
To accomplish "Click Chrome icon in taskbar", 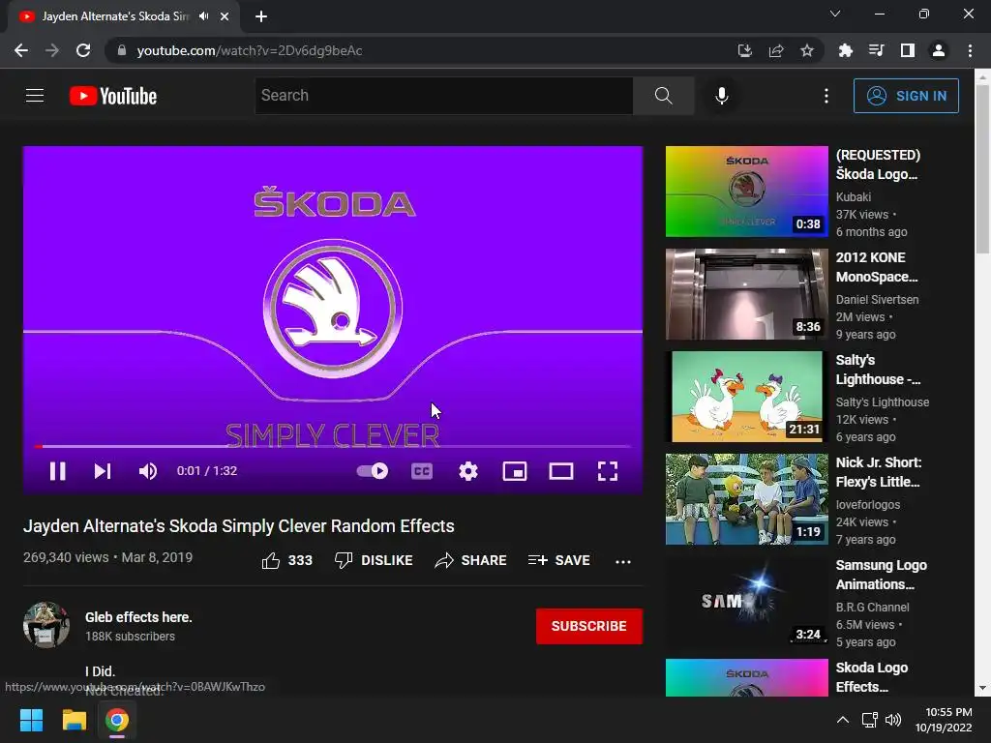I will pos(117,720).
